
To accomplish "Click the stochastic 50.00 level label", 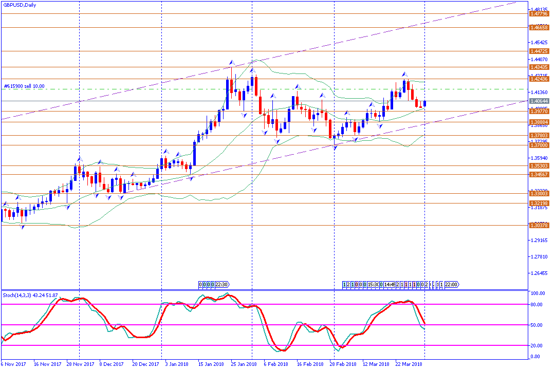I will pyautogui.click(x=537, y=325).
